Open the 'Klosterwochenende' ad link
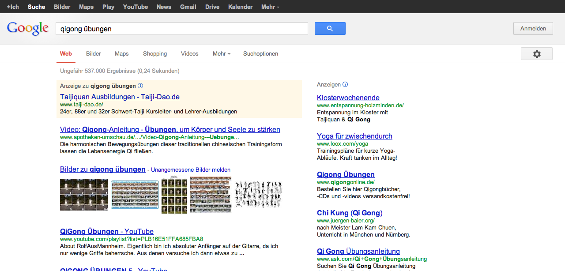 click(348, 98)
